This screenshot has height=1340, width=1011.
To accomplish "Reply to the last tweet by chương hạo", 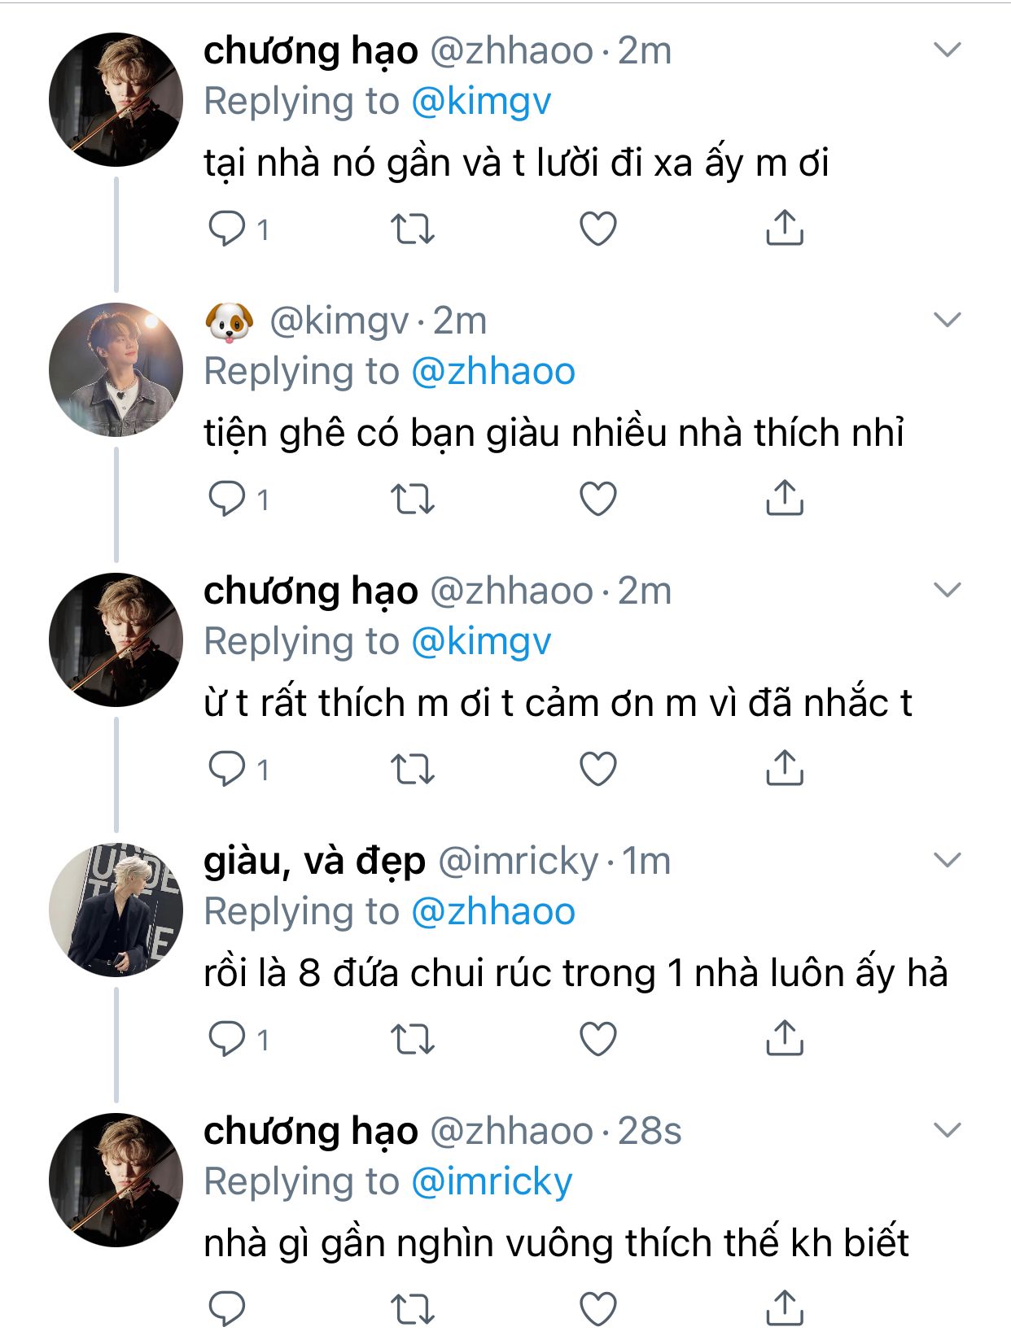I will coord(227,1307).
